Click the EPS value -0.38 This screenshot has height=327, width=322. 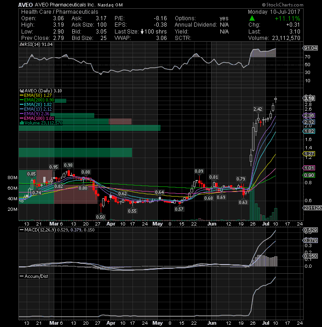[161, 25]
